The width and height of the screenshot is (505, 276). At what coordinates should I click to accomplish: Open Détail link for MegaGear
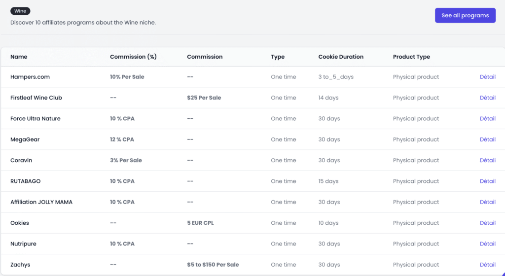pos(488,139)
